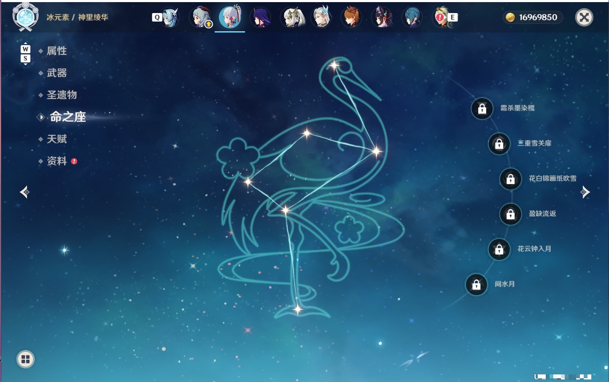Open the 武器 weapon menu
This screenshot has height=382, width=609.
pyautogui.click(x=57, y=73)
